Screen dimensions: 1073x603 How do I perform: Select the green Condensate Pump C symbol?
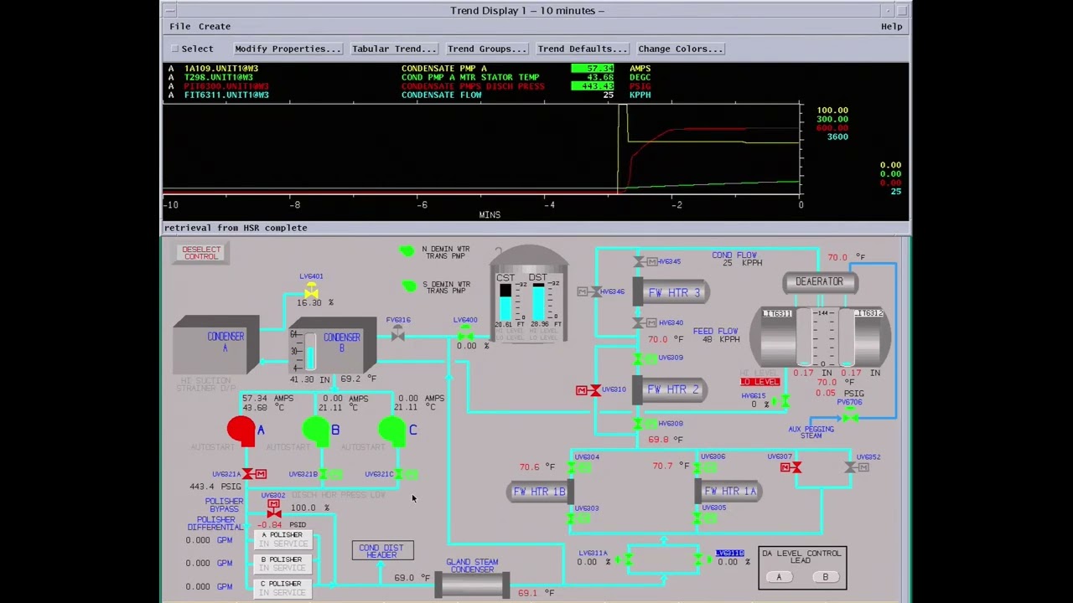pos(391,430)
